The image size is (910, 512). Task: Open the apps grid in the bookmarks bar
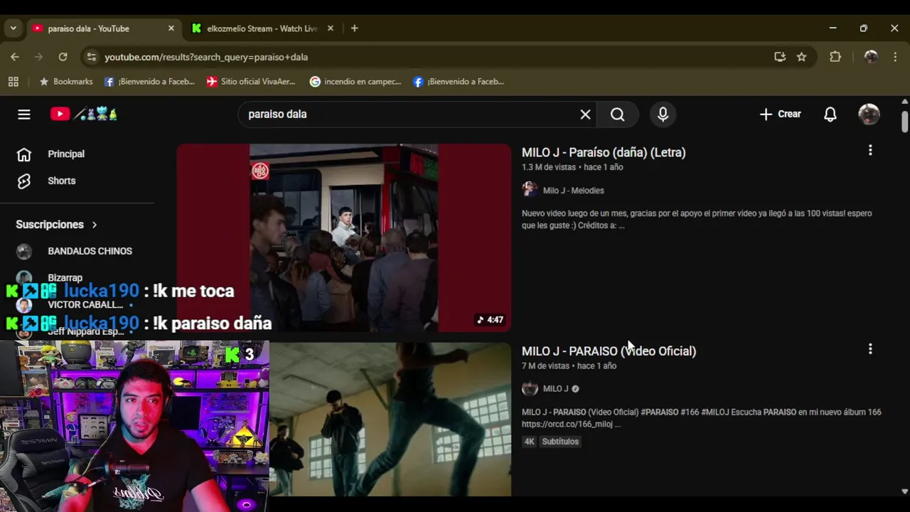coord(13,82)
